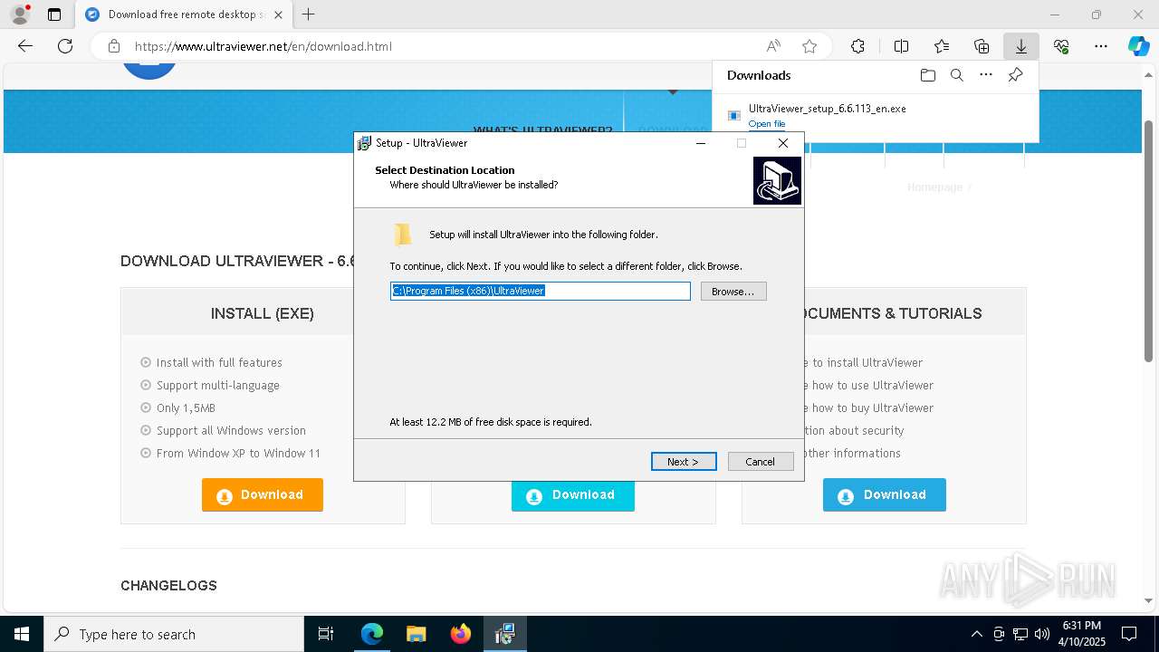Search downloads with magnifier icon
Screen dimensions: 1159x652
(x=956, y=75)
